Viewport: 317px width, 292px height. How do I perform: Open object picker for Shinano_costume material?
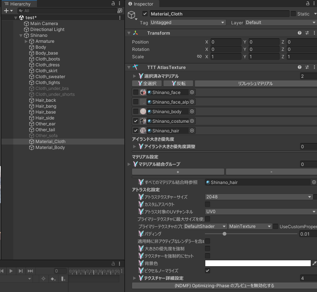click(x=192, y=121)
